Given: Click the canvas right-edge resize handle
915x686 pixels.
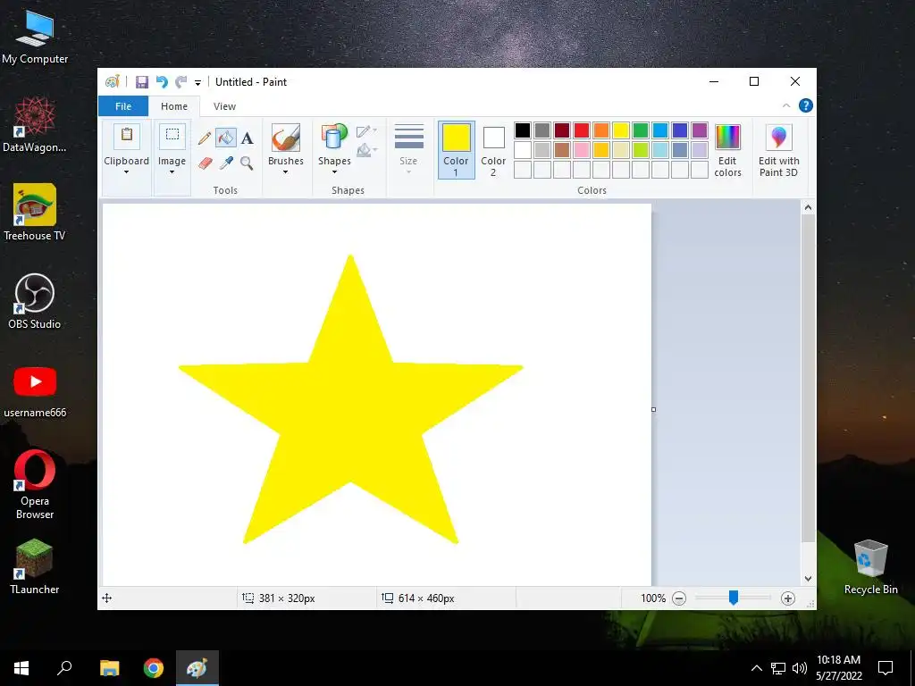Looking at the screenshot, I should 653,409.
